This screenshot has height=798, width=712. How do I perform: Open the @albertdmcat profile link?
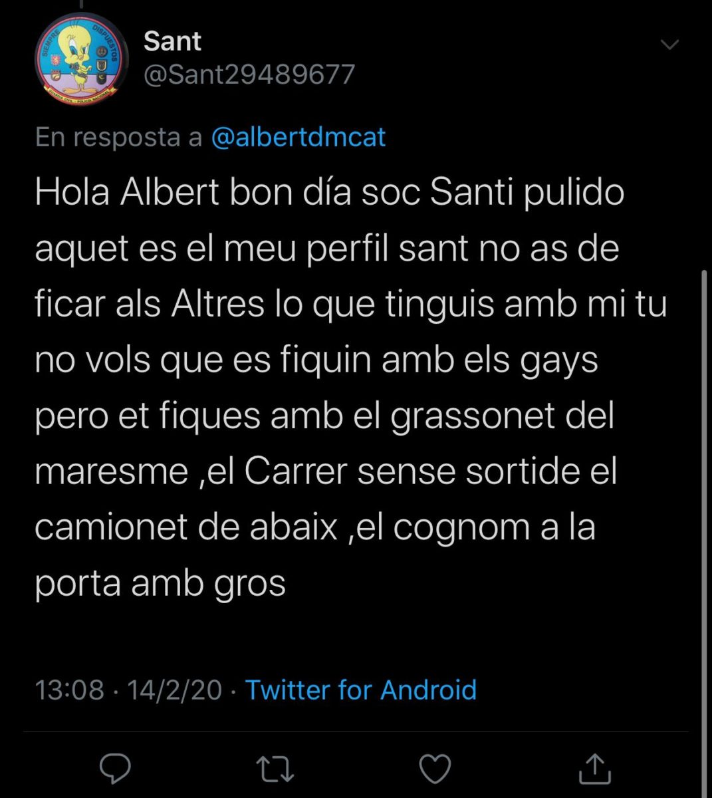point(298,137)
